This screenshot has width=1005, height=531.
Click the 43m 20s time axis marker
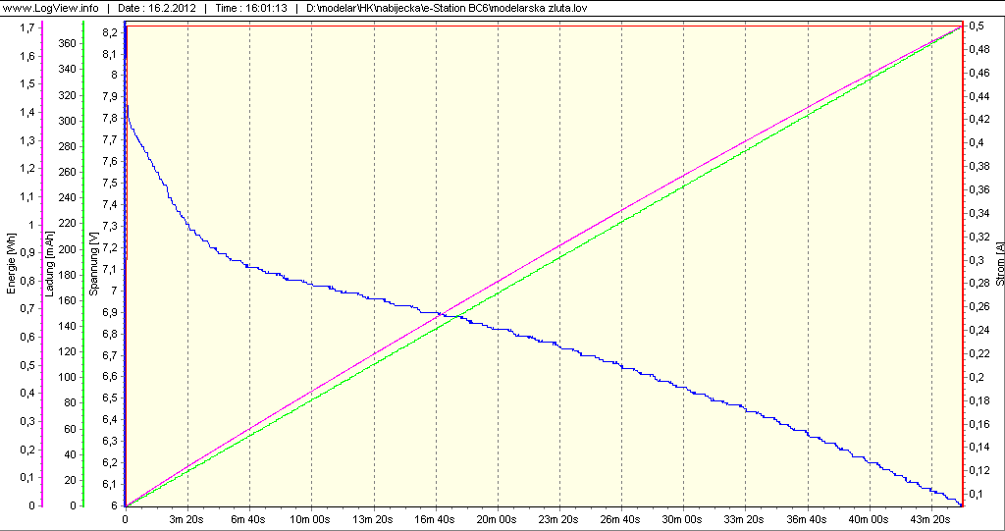point(930,519)
